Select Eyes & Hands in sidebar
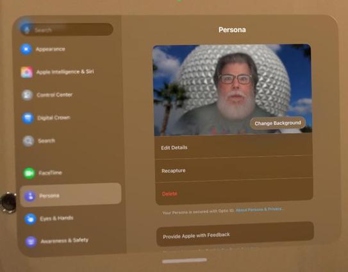The width and height of the screenshot is (348, 272). 56,218
